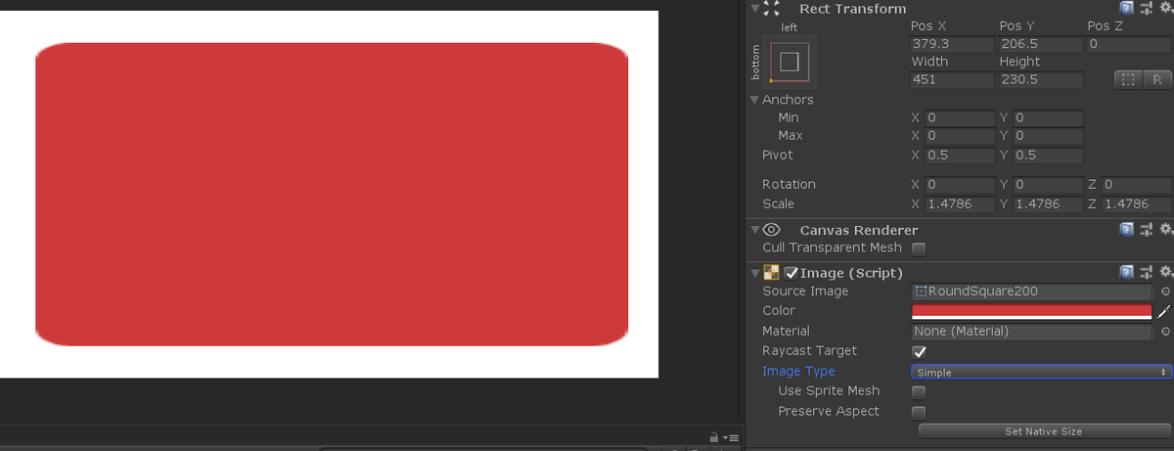This screenshot has width=1174, height=451.
Task: Uncheck Raycast Target checkbox
Action: point(919,351)
